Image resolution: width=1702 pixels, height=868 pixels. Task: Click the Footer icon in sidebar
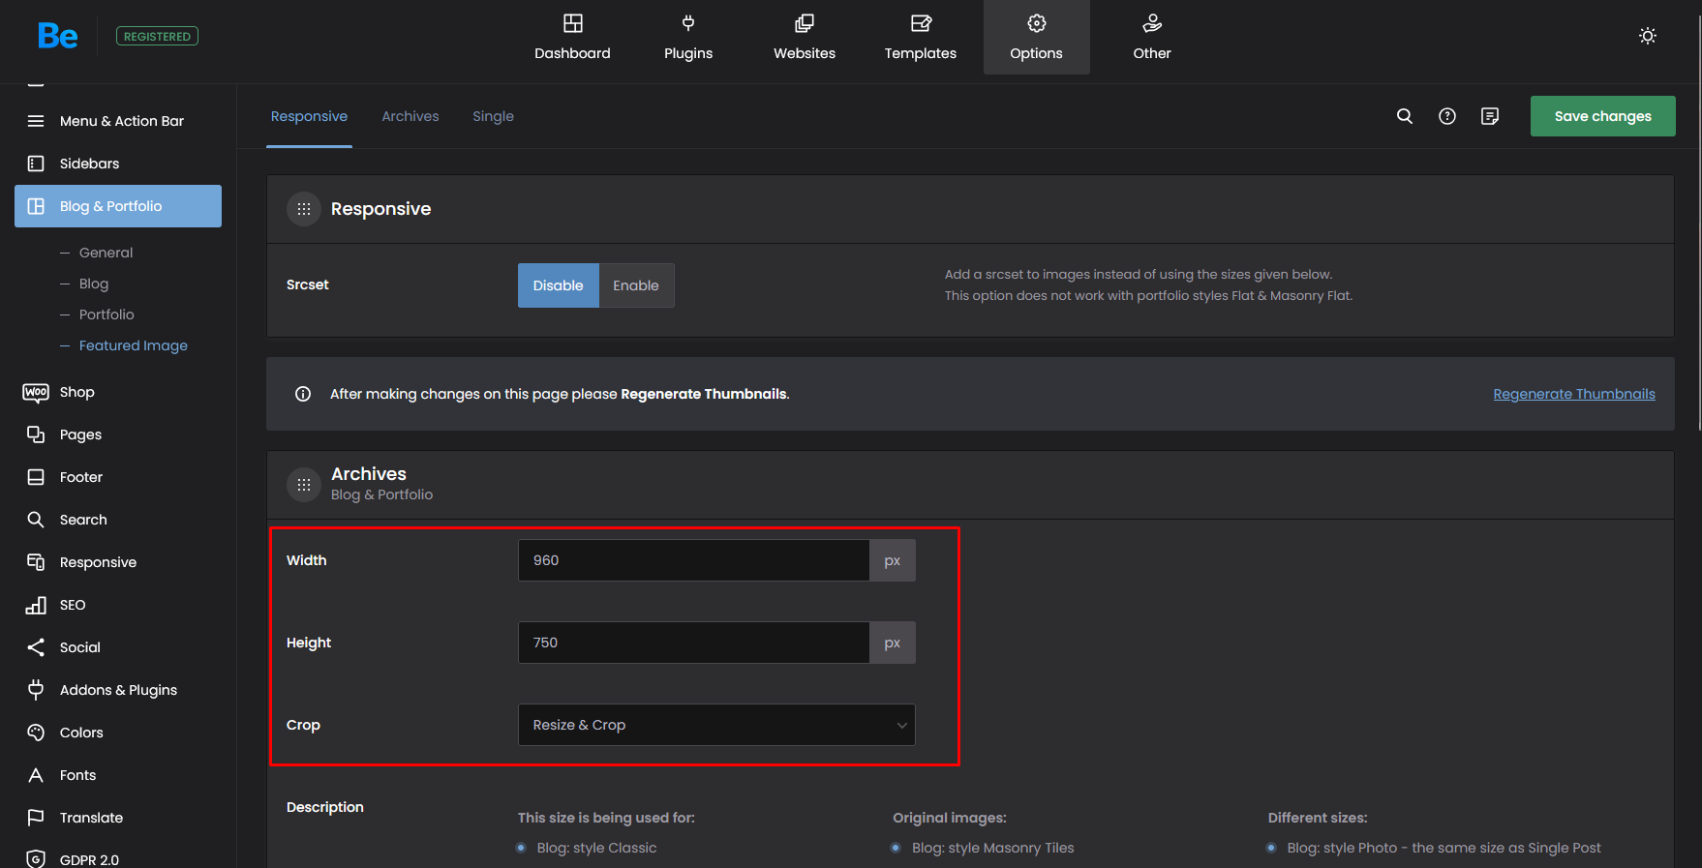tap(36, 477)
